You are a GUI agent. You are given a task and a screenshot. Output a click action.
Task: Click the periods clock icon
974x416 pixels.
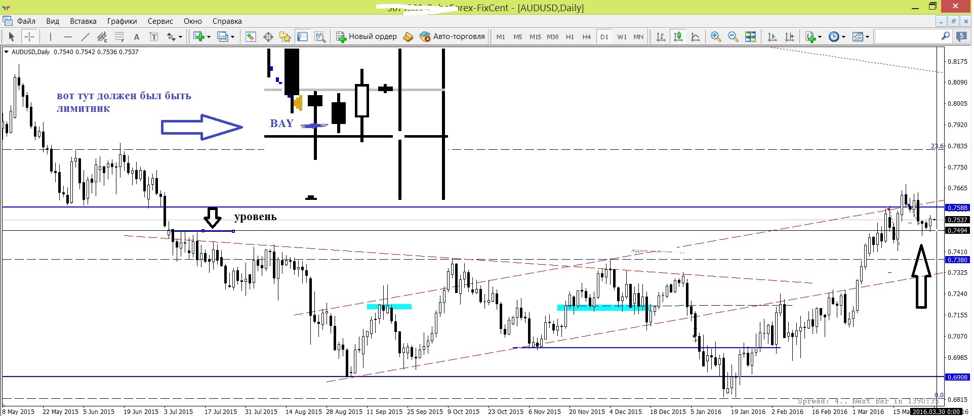[x=834, y=36]
